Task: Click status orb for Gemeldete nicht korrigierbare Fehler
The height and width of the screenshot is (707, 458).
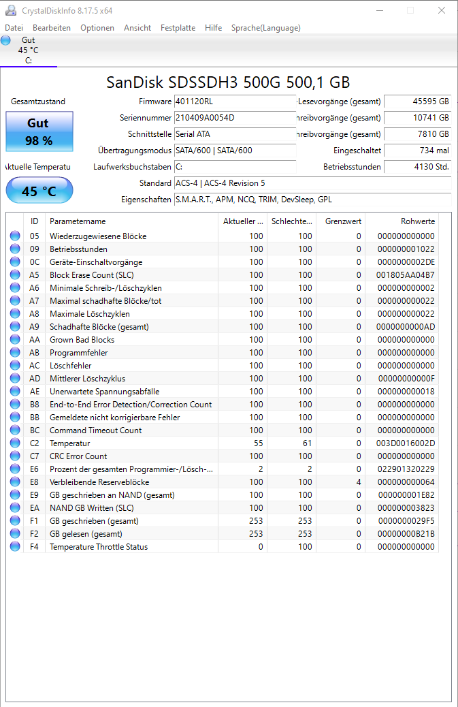Action: point(15,417)
